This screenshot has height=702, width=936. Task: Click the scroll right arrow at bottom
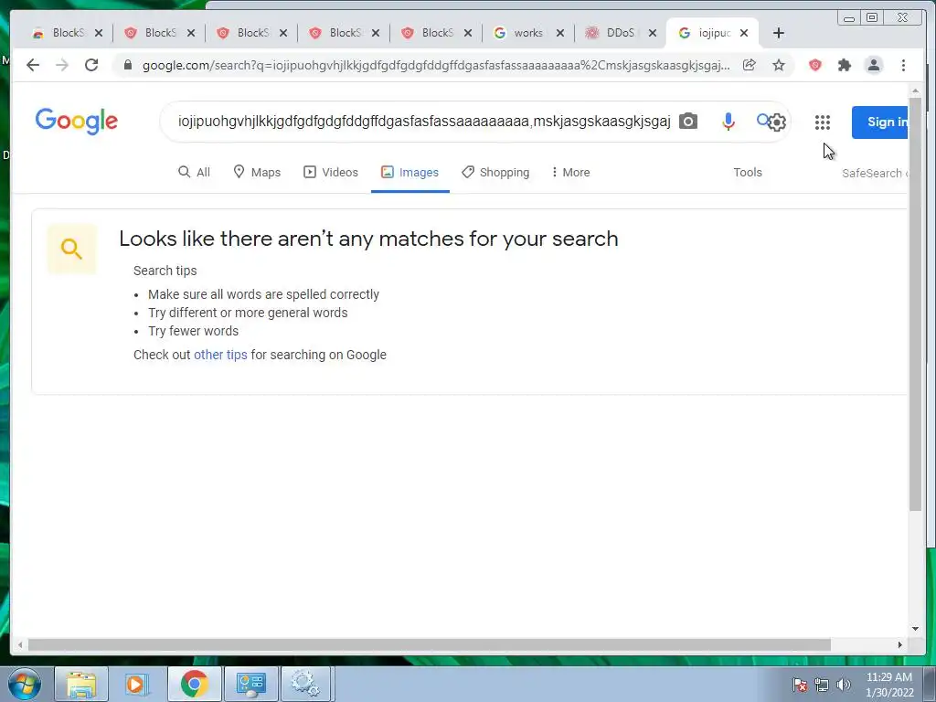click(x=900, y=644)
